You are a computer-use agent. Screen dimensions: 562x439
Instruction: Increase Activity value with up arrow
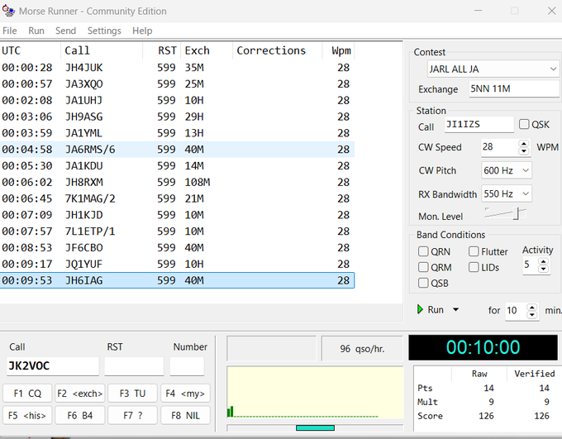click(x=543, y=261)
